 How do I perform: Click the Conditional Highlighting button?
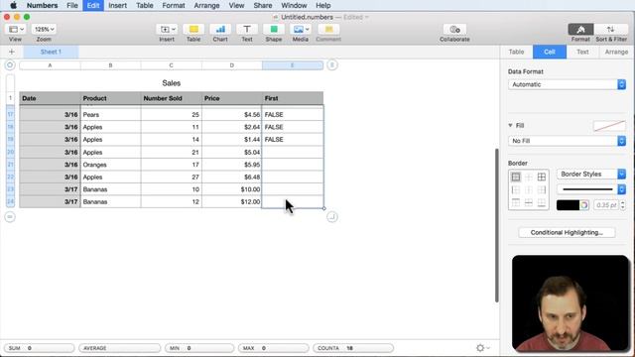567,232
